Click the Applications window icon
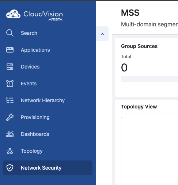 coord(10,50)
